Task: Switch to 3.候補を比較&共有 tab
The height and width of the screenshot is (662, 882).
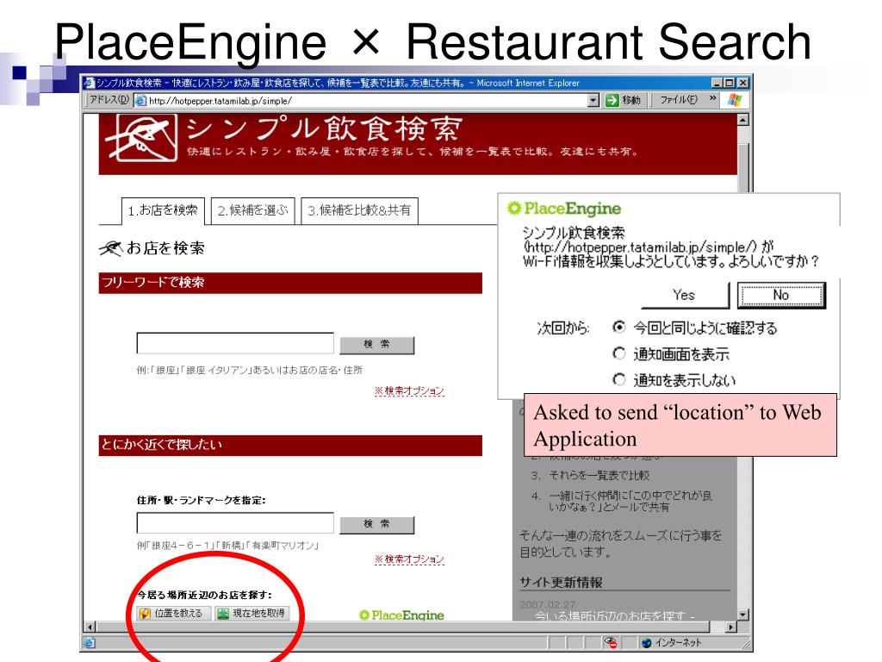Action: (x=359, y=210)
